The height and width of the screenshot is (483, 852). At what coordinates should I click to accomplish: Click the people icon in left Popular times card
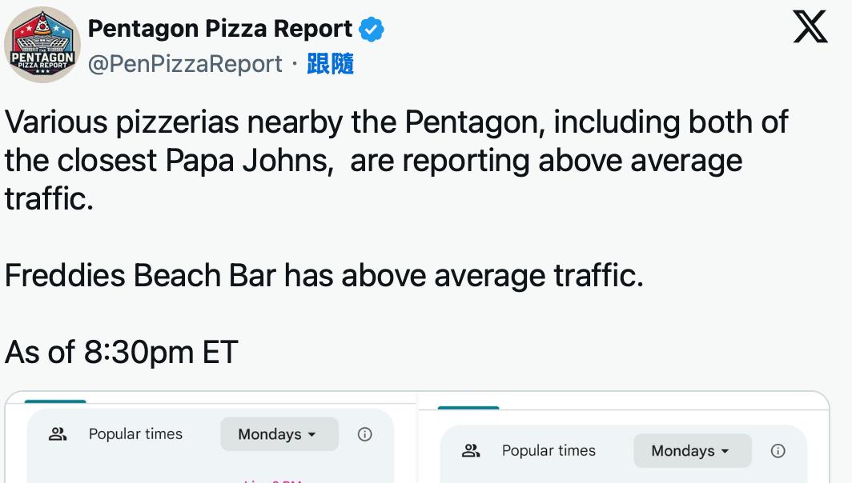pos(57,434)
